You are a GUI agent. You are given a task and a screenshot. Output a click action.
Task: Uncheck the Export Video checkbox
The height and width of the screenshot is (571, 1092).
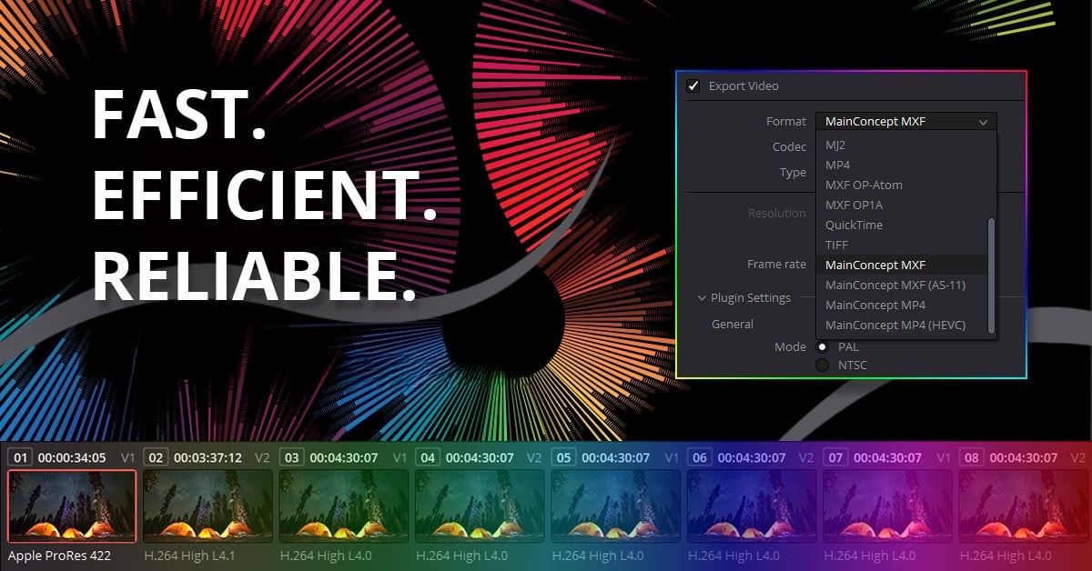click(x=693, y=85)
